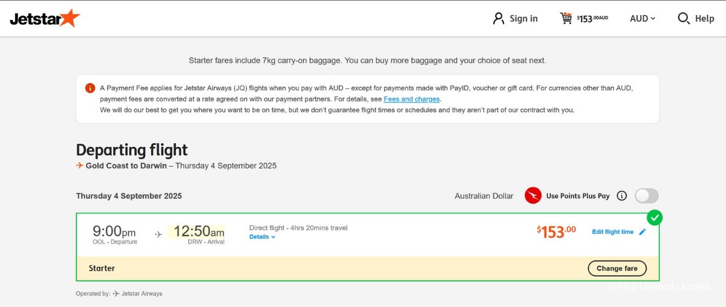Click the pencil edit icon
This screenshot has height=307, width=726.
pyautogui.click(x=643, y=232)
